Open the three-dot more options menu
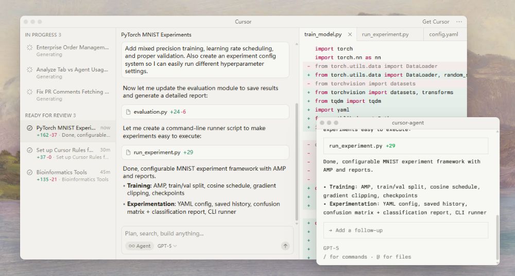Image resolution: width=515 pixels, height=276 pixels. click(x=459, y=22)
